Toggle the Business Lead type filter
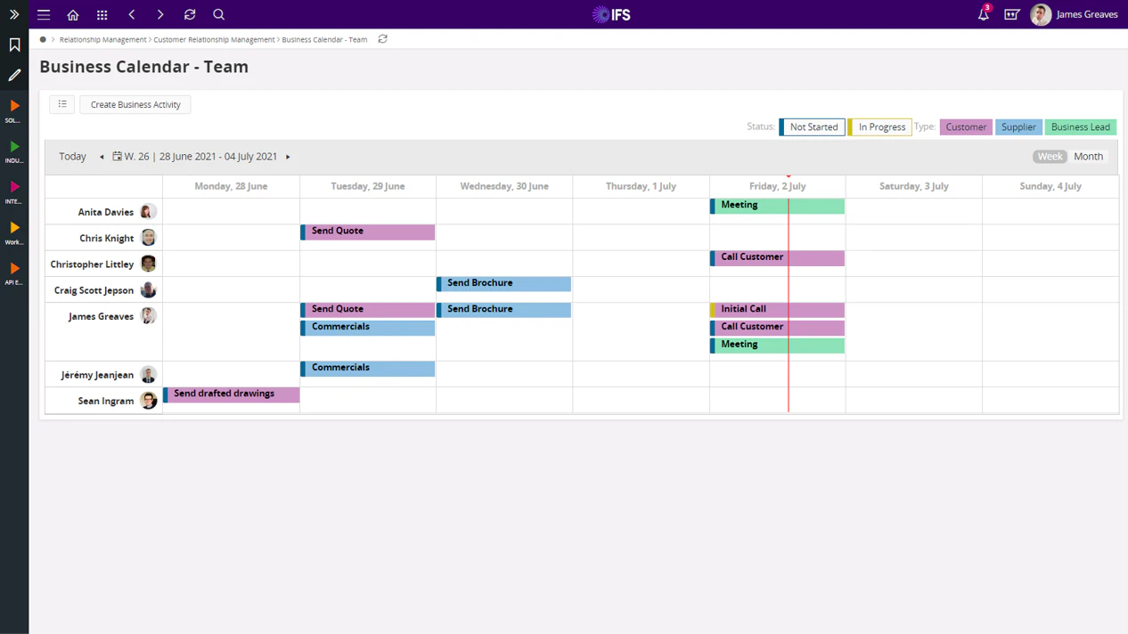The height and width of the screenshot is (634, 1128). click(x=1081, y=126)
